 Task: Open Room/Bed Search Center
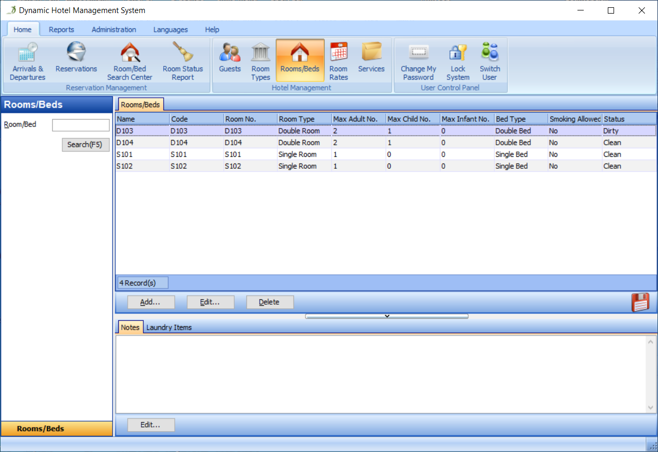(130, 62)
